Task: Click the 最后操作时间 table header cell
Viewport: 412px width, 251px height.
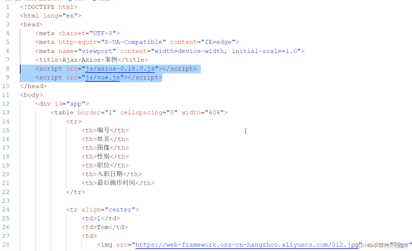Action: [x=118, y=183]
